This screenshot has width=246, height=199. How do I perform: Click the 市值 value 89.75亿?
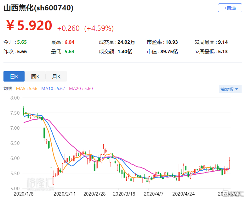tap(169, 51)
